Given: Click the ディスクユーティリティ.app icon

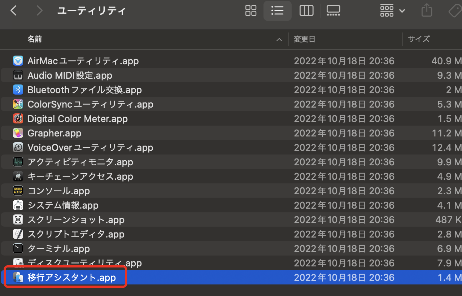Looking at the screenshot, I should tap(18, 263).
